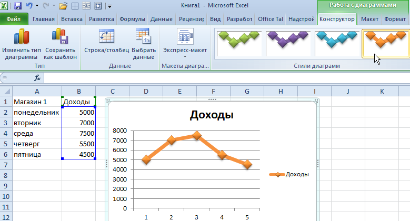Viewport: 410px width, 221px height.
Task: Select cell A4 containing среда
Action: pos(31,133)
